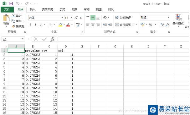Switch to the 数据 Data tab
This screenshot has width=190, height=115.
point(74,9)
